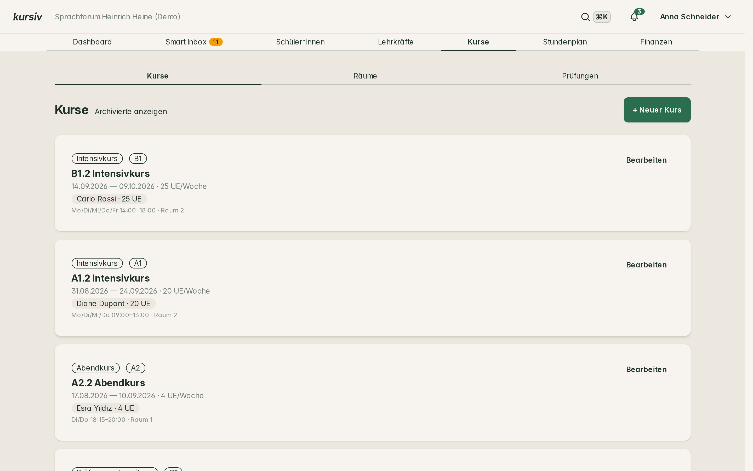The image size is (753, 471).
Task: Open the B1.2 Intensivkurs title
Action: coord(110,173)
